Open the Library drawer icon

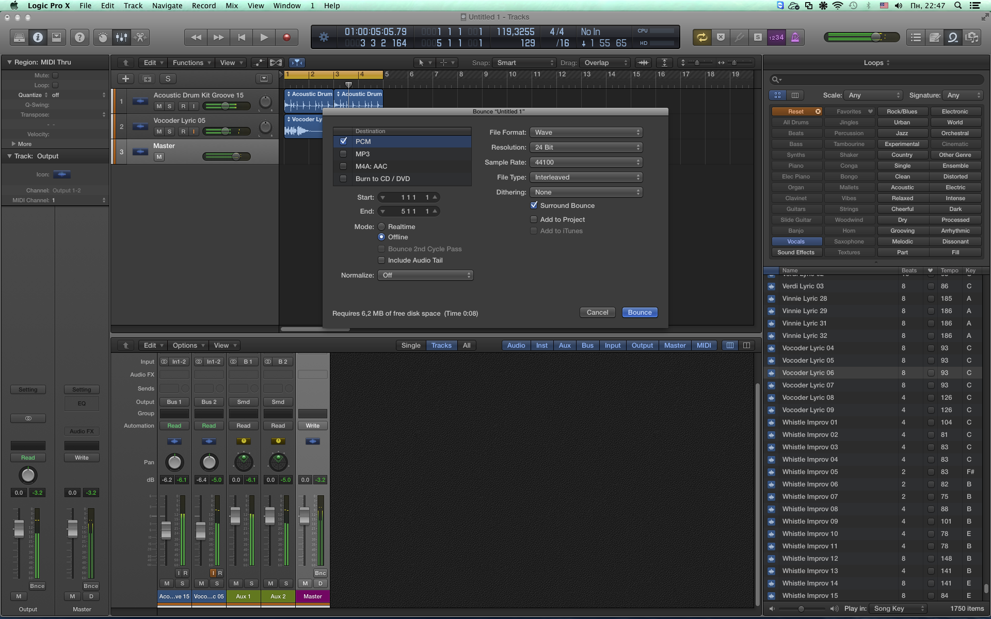(19, 37)
